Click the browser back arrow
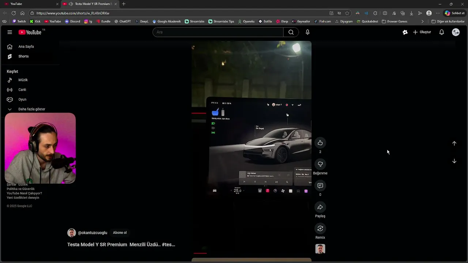Screen dimensions: 468x263 5,13
